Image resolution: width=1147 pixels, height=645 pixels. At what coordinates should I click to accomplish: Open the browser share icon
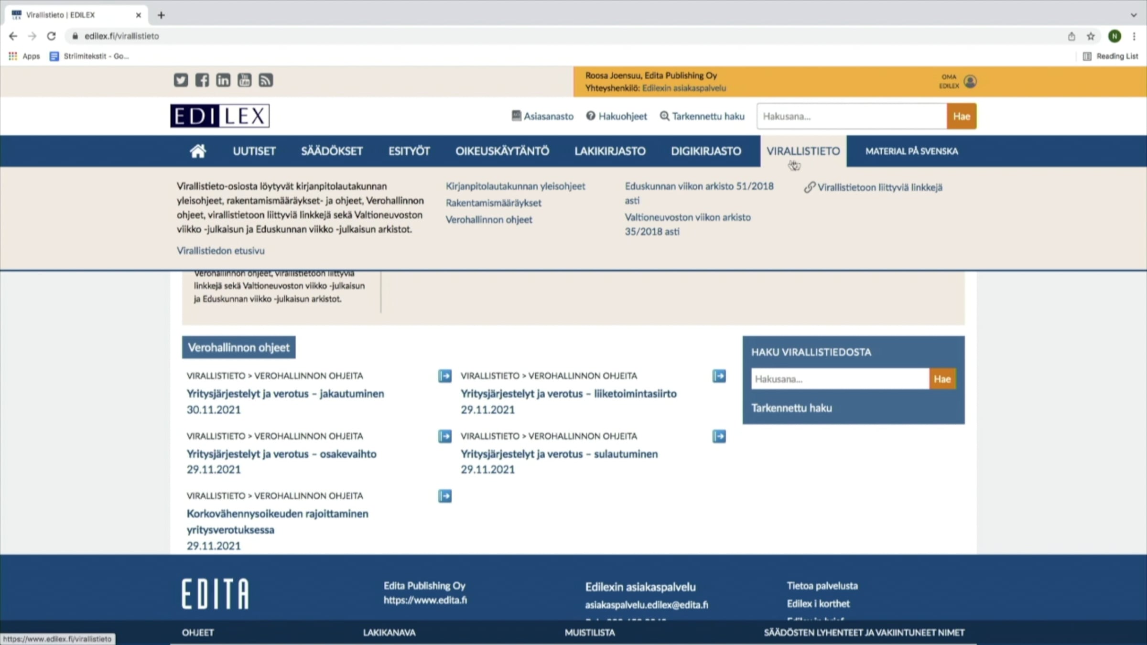point(1071,36)
